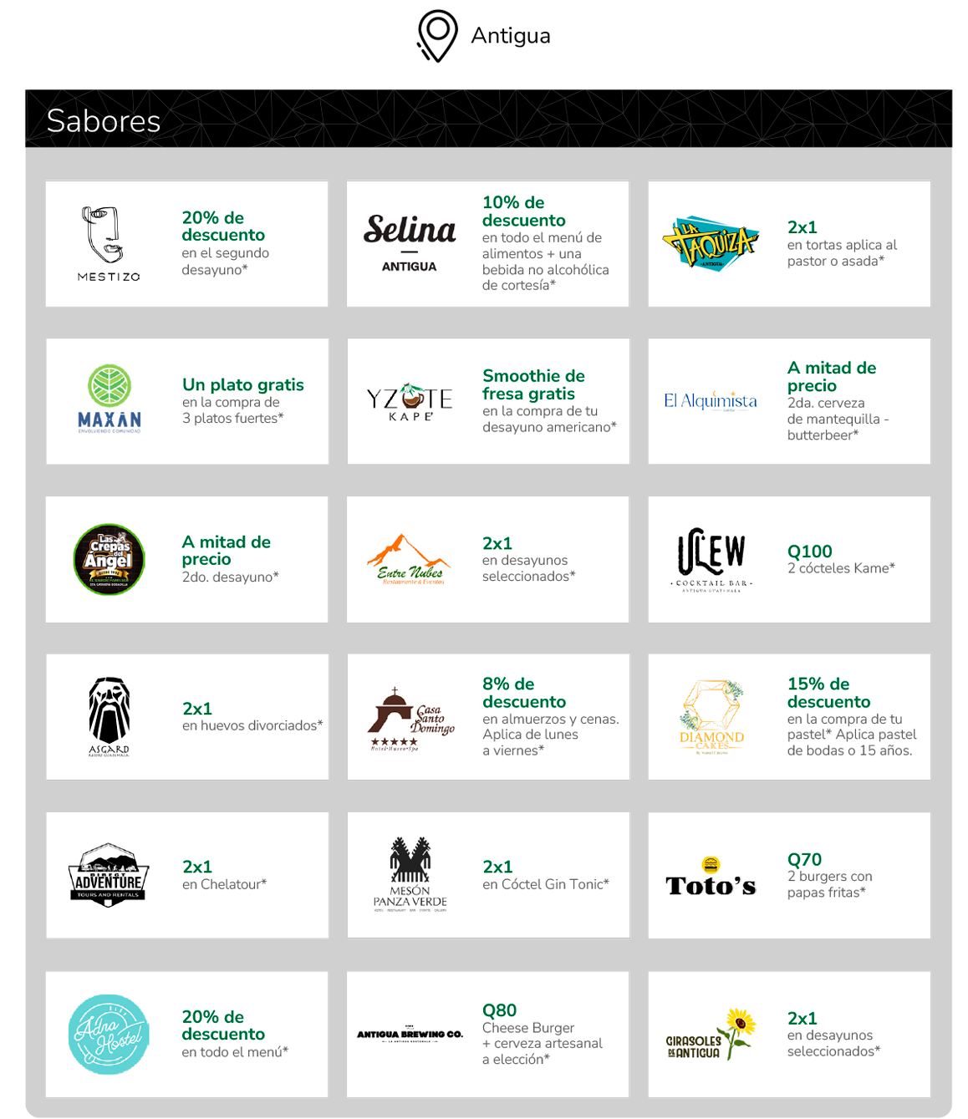Click the Toto's burger logo
The width and height of the screenshot is (968, 1119).
click(x=711, y=877)
